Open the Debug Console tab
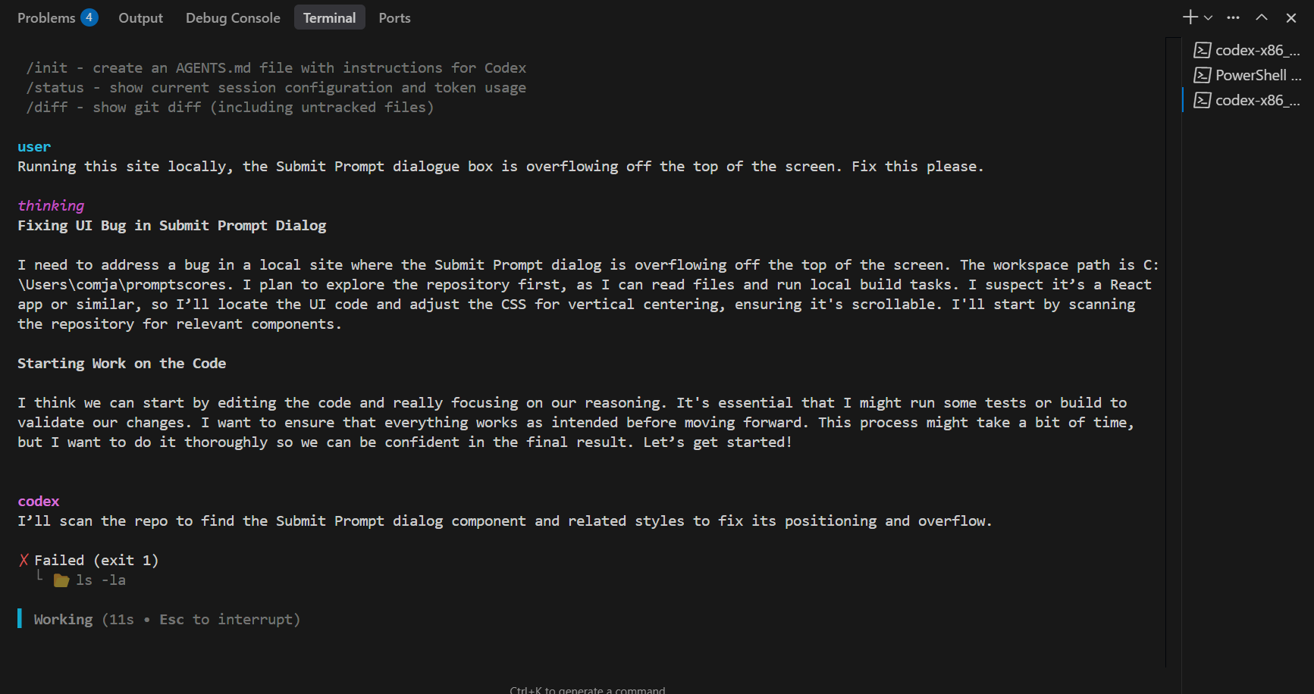The image size is (1314, 694). coord(232,17)
